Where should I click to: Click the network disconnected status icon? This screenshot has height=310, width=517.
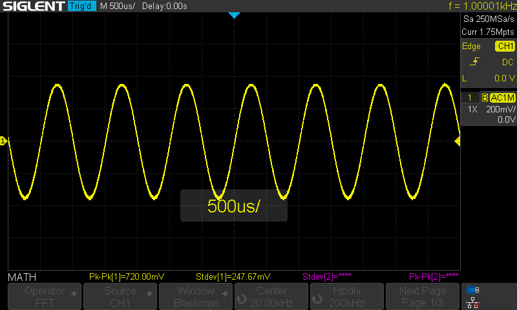pyautogui.click(x=472, y=302)
